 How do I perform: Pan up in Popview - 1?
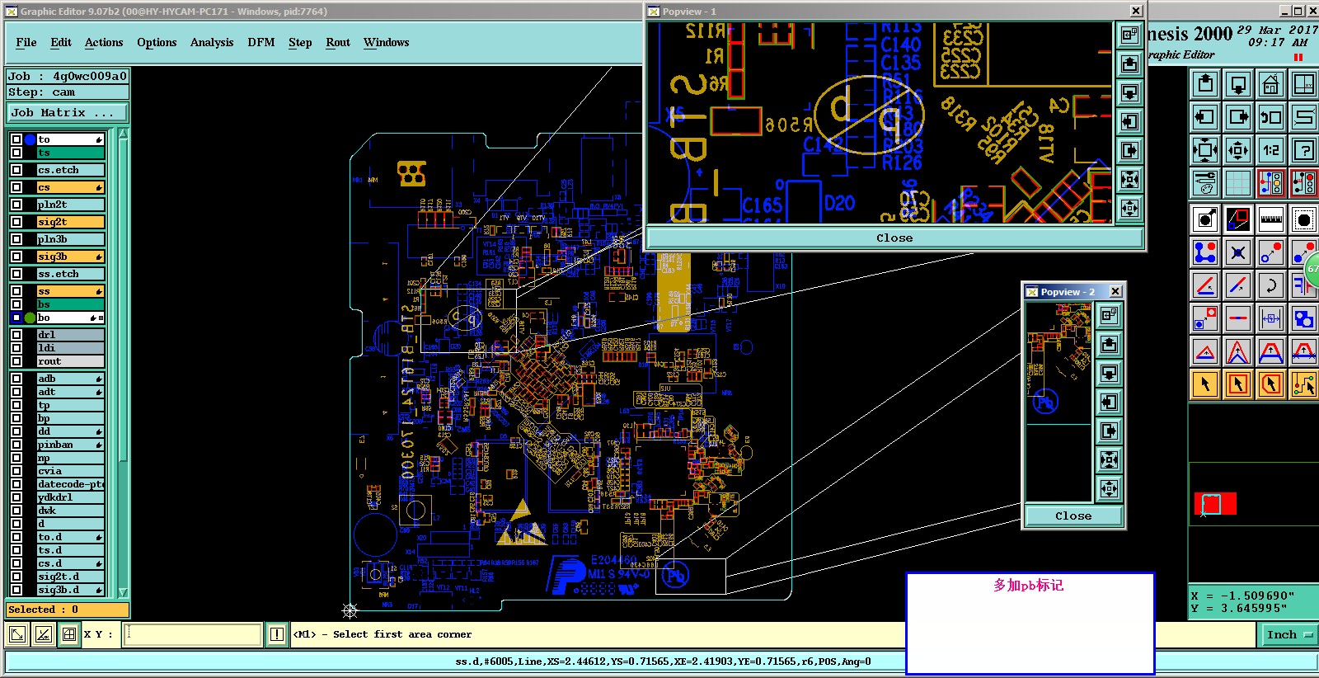pos(1129,64)
